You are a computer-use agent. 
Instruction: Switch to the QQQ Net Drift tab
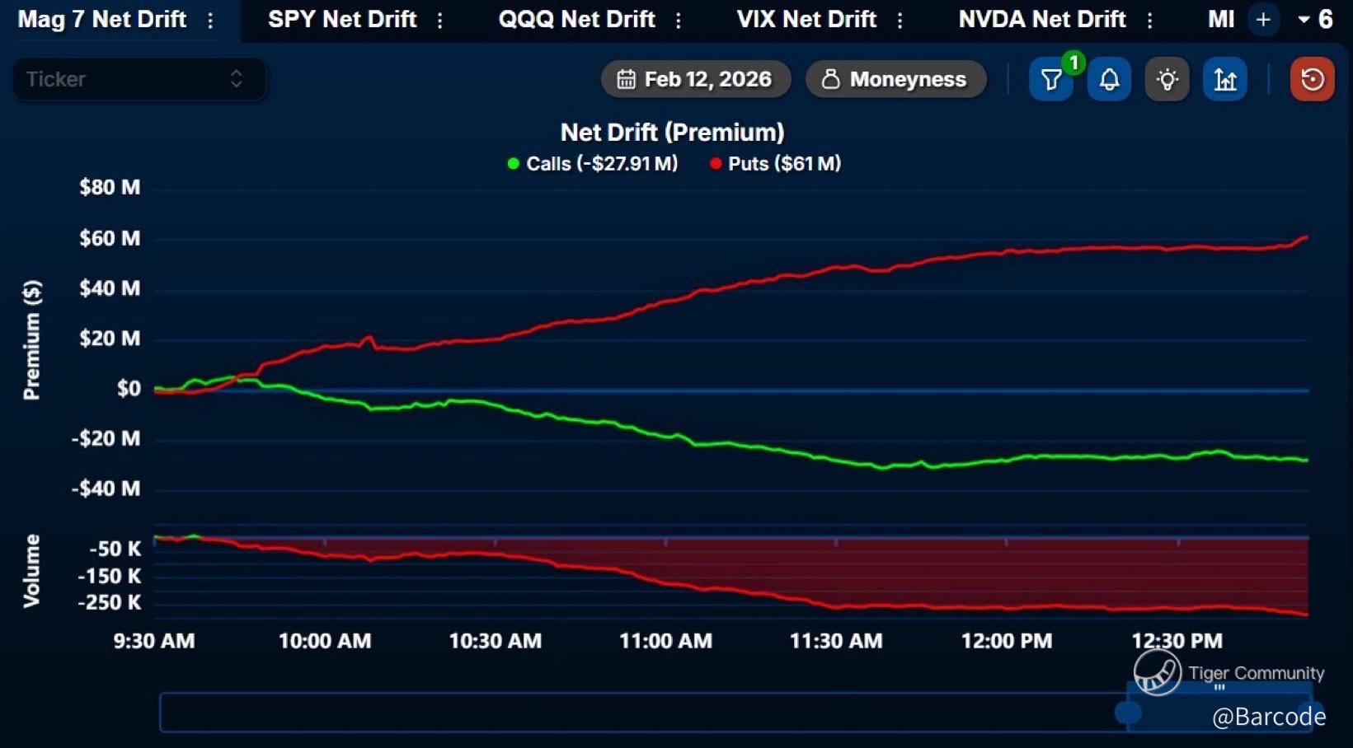[576, 19]
